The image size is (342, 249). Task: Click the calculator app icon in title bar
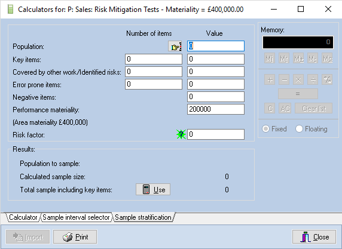(10, 10)
